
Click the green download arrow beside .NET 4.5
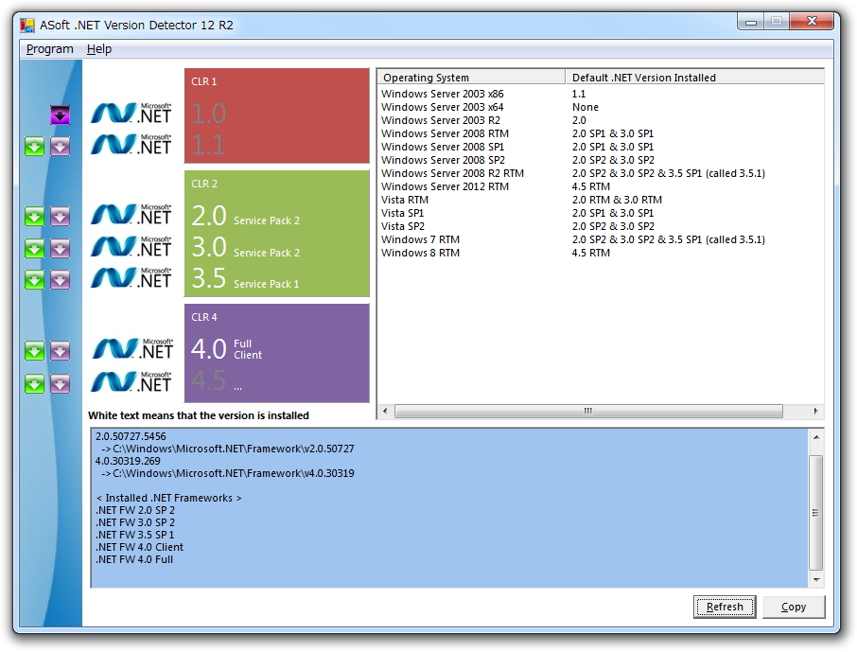pyautogui.click(x=34, y=383)
